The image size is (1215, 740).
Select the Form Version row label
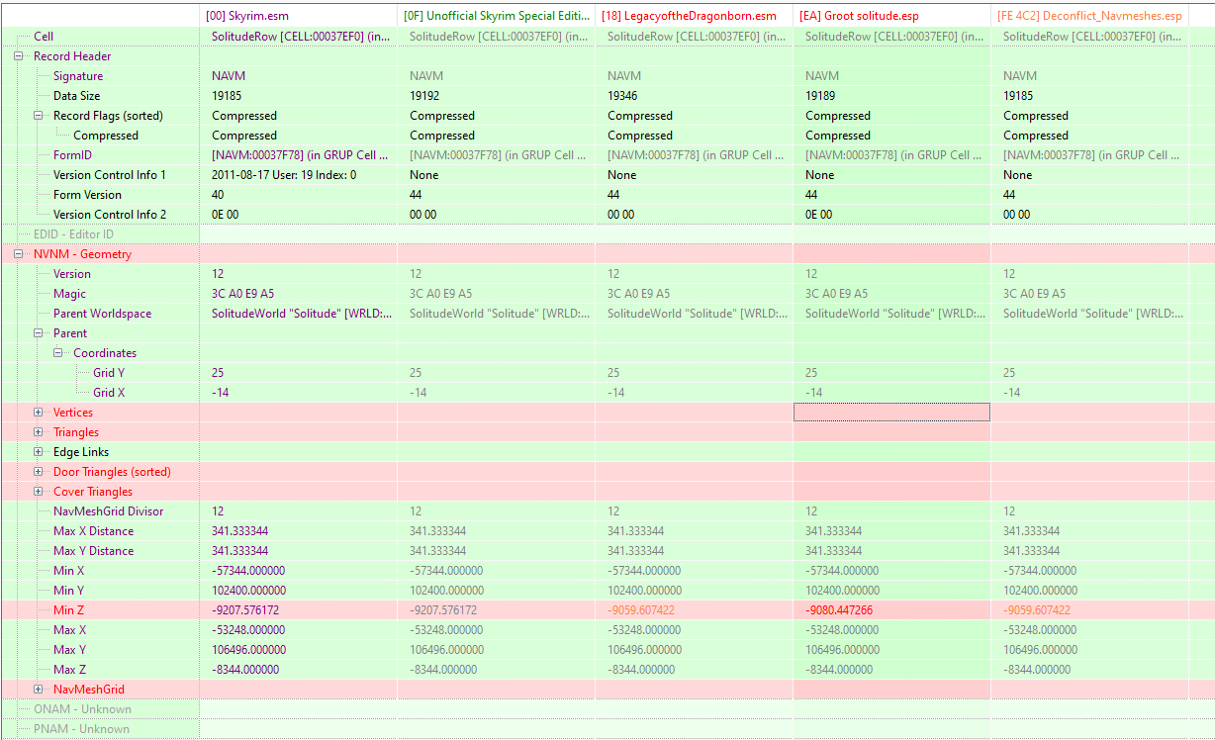click(x=88, y=195)
